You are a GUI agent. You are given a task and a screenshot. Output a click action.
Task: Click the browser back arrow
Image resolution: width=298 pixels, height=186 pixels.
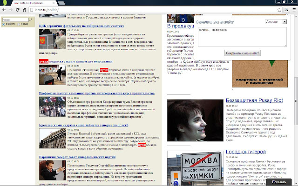point(4,10)
